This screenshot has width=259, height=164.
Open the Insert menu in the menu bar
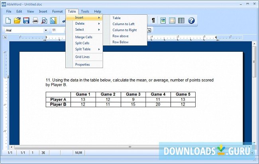[43, 12]
